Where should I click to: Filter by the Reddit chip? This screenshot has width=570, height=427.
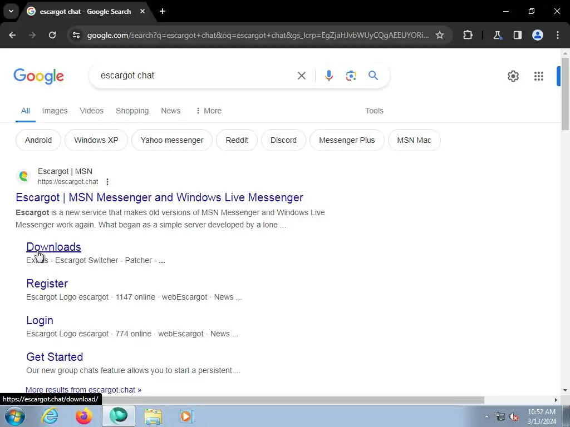tap(237, 140)
